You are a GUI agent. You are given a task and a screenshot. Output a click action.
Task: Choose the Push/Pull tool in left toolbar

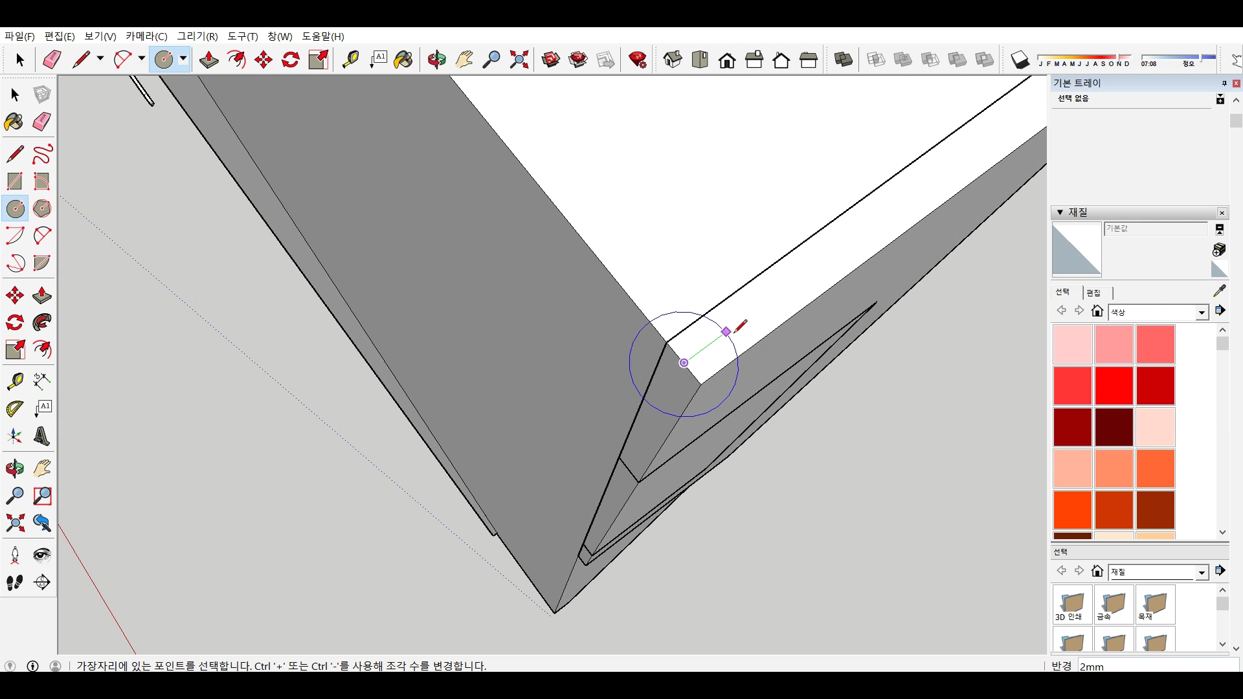point(42,296)
